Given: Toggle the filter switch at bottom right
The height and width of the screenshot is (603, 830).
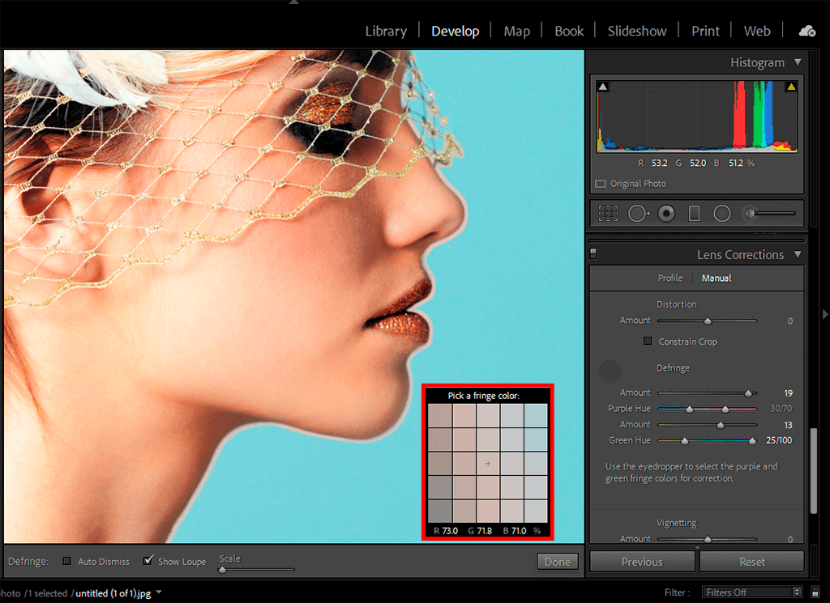Looking at the screenshot, I should [815, 592].
